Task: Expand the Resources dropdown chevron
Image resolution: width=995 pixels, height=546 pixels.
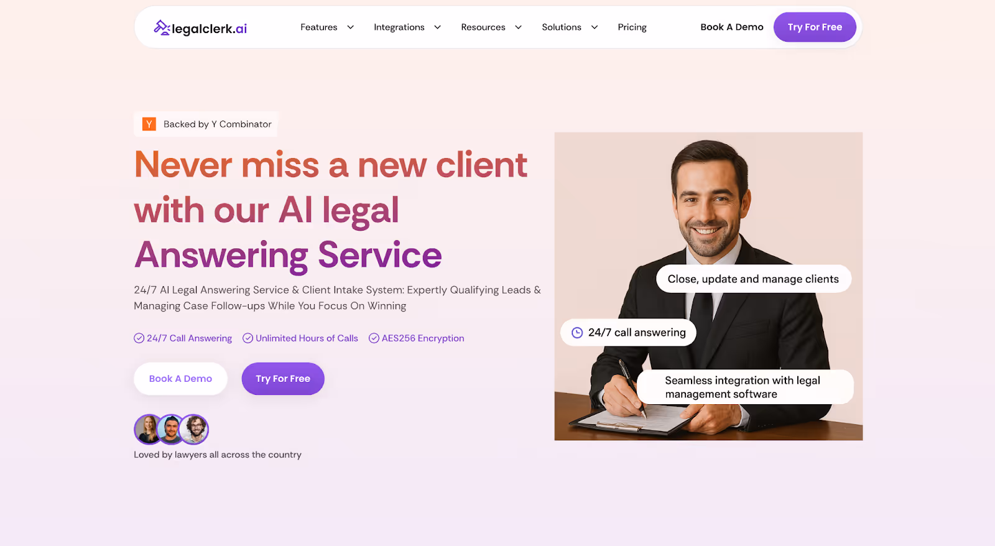Action: [518, 27]
